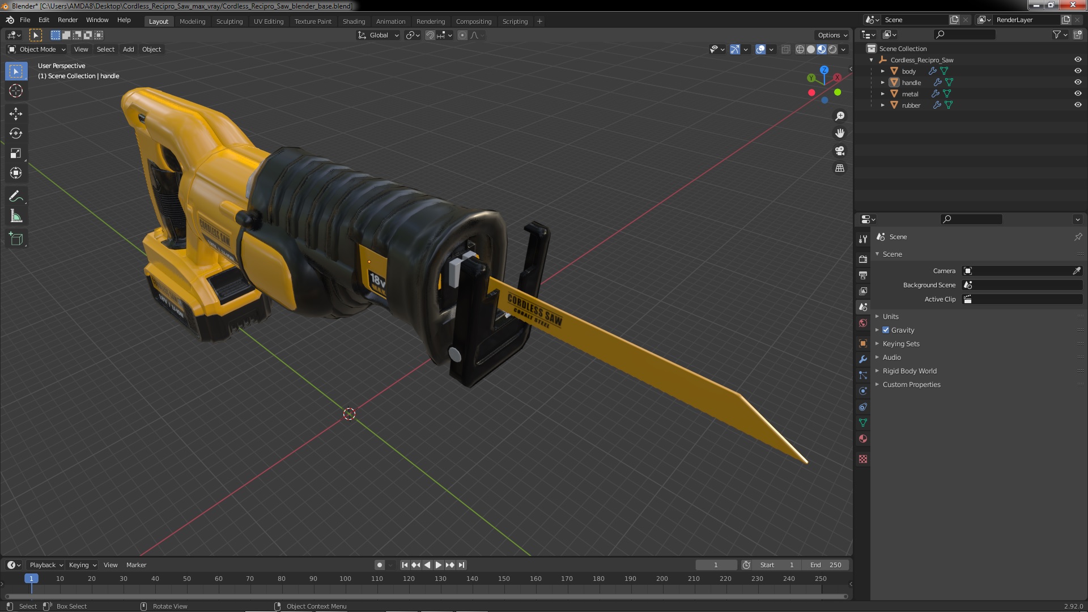Click the End frame field

tap(826, 565)
